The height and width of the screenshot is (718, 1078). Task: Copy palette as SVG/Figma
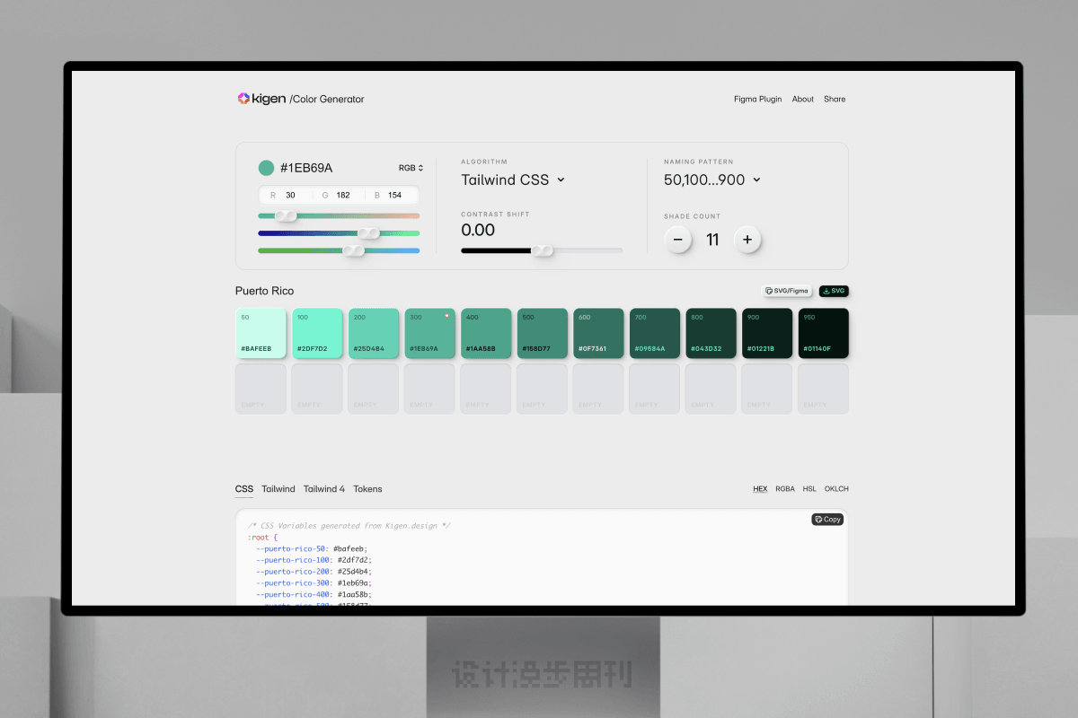point(787,291)
